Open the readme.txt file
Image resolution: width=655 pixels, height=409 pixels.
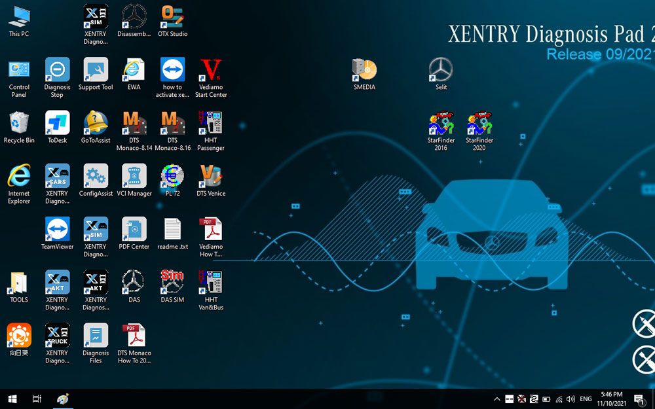[x=172, y=234]
